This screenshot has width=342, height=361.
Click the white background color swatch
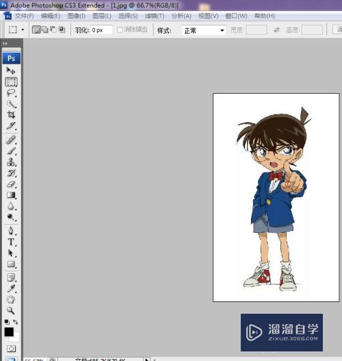[x=16, y=338]
